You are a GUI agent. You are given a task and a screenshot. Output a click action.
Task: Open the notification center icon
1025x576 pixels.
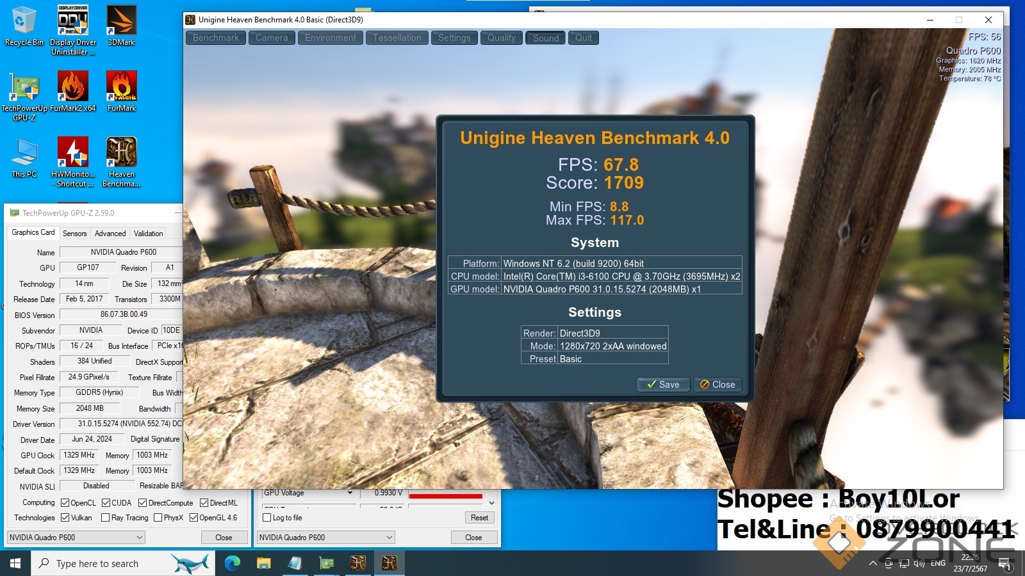[x=1004, y=563]
